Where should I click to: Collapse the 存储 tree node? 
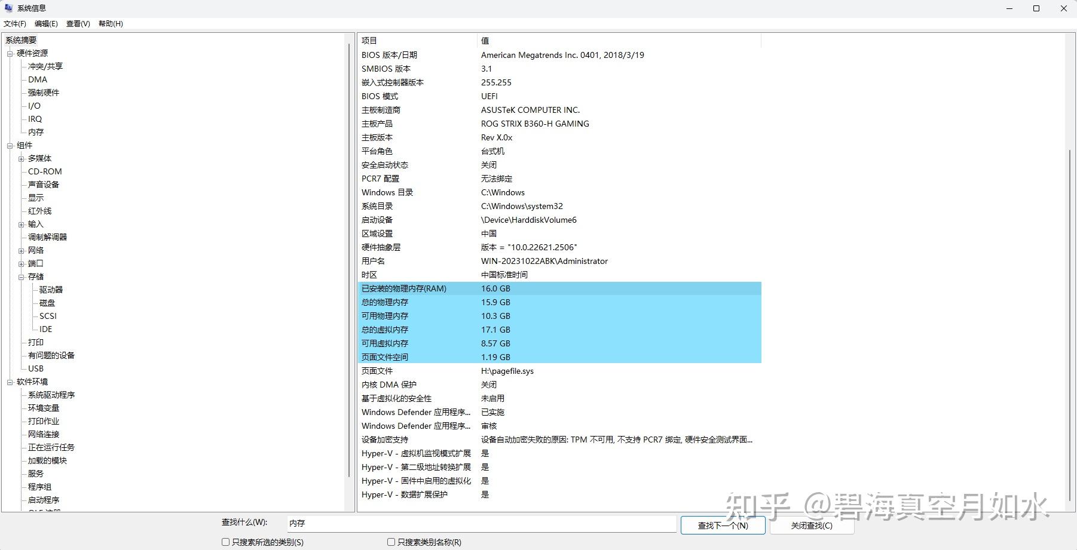click(x=20, y=276)
